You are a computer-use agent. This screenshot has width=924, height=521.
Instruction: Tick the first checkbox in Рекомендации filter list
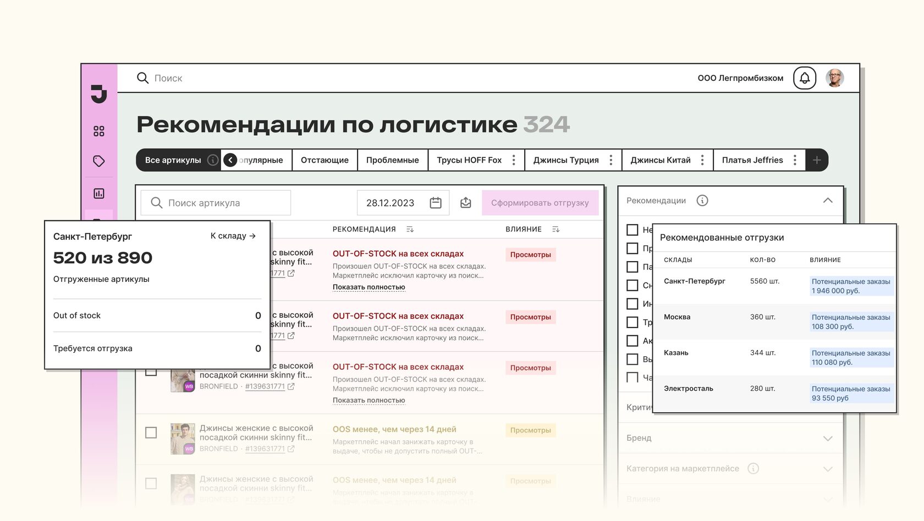632,230
